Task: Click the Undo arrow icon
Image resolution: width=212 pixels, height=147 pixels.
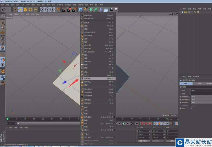Action: (x=4, y=10)
